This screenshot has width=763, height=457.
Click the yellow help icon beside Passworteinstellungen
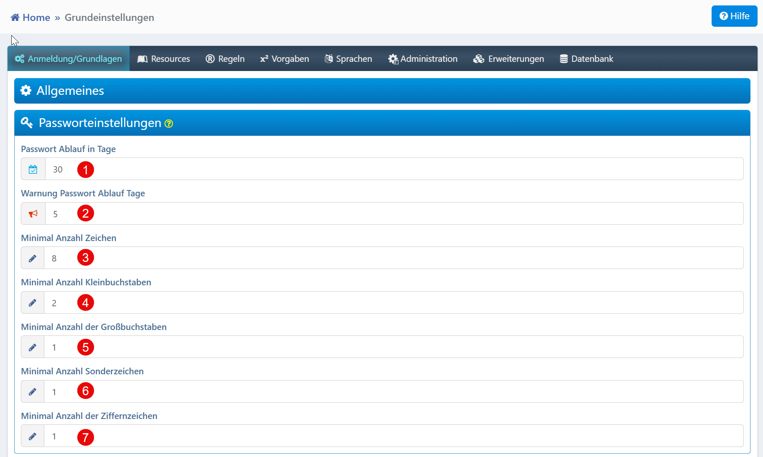coord(169,124)
